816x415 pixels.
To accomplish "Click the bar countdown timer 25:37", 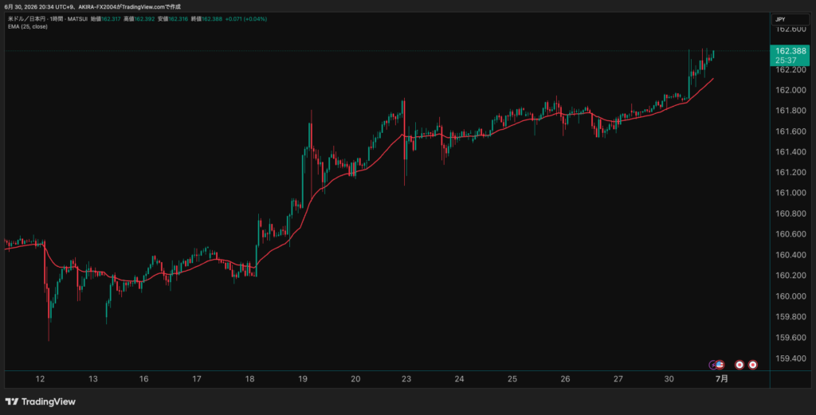I will pos(785,61).
